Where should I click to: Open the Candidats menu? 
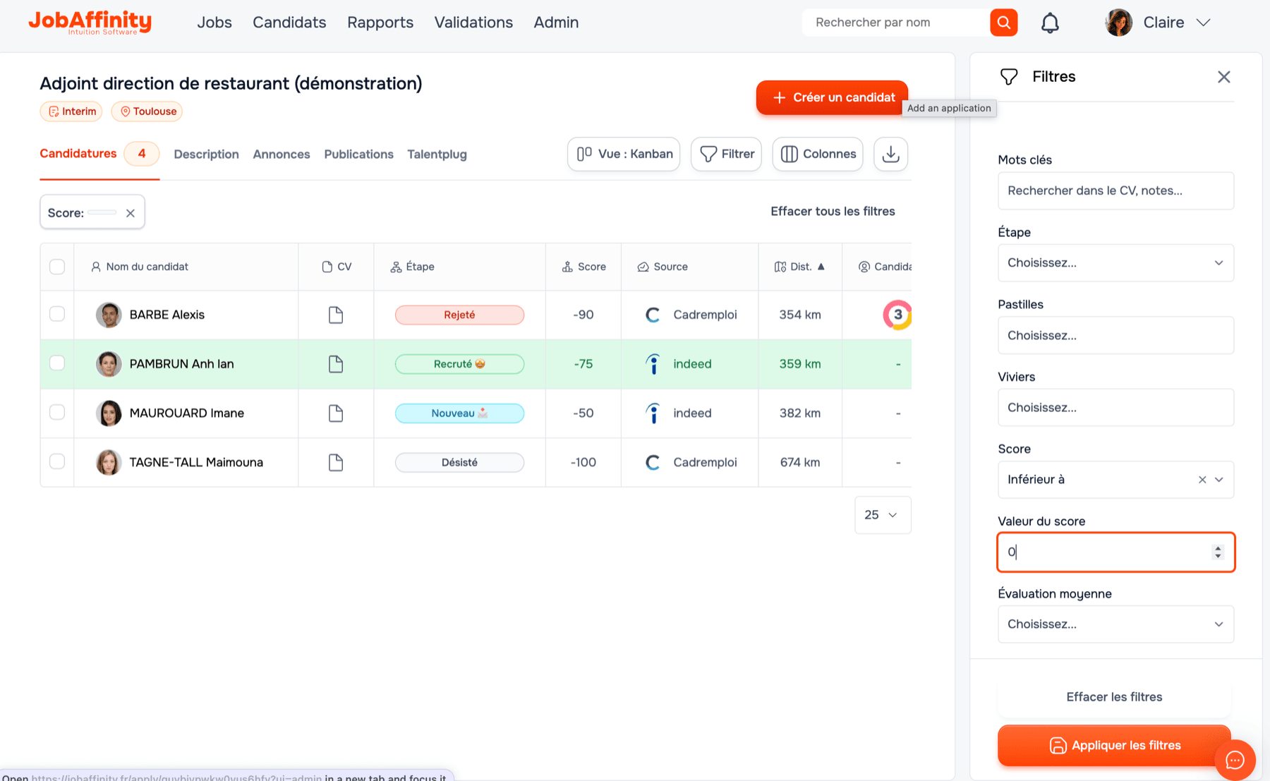[289, 23]
